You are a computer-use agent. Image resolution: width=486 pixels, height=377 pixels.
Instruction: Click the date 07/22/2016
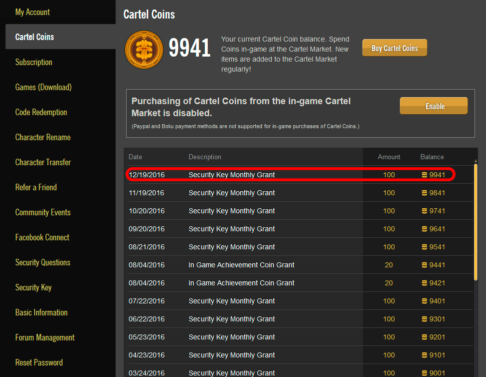147,301
